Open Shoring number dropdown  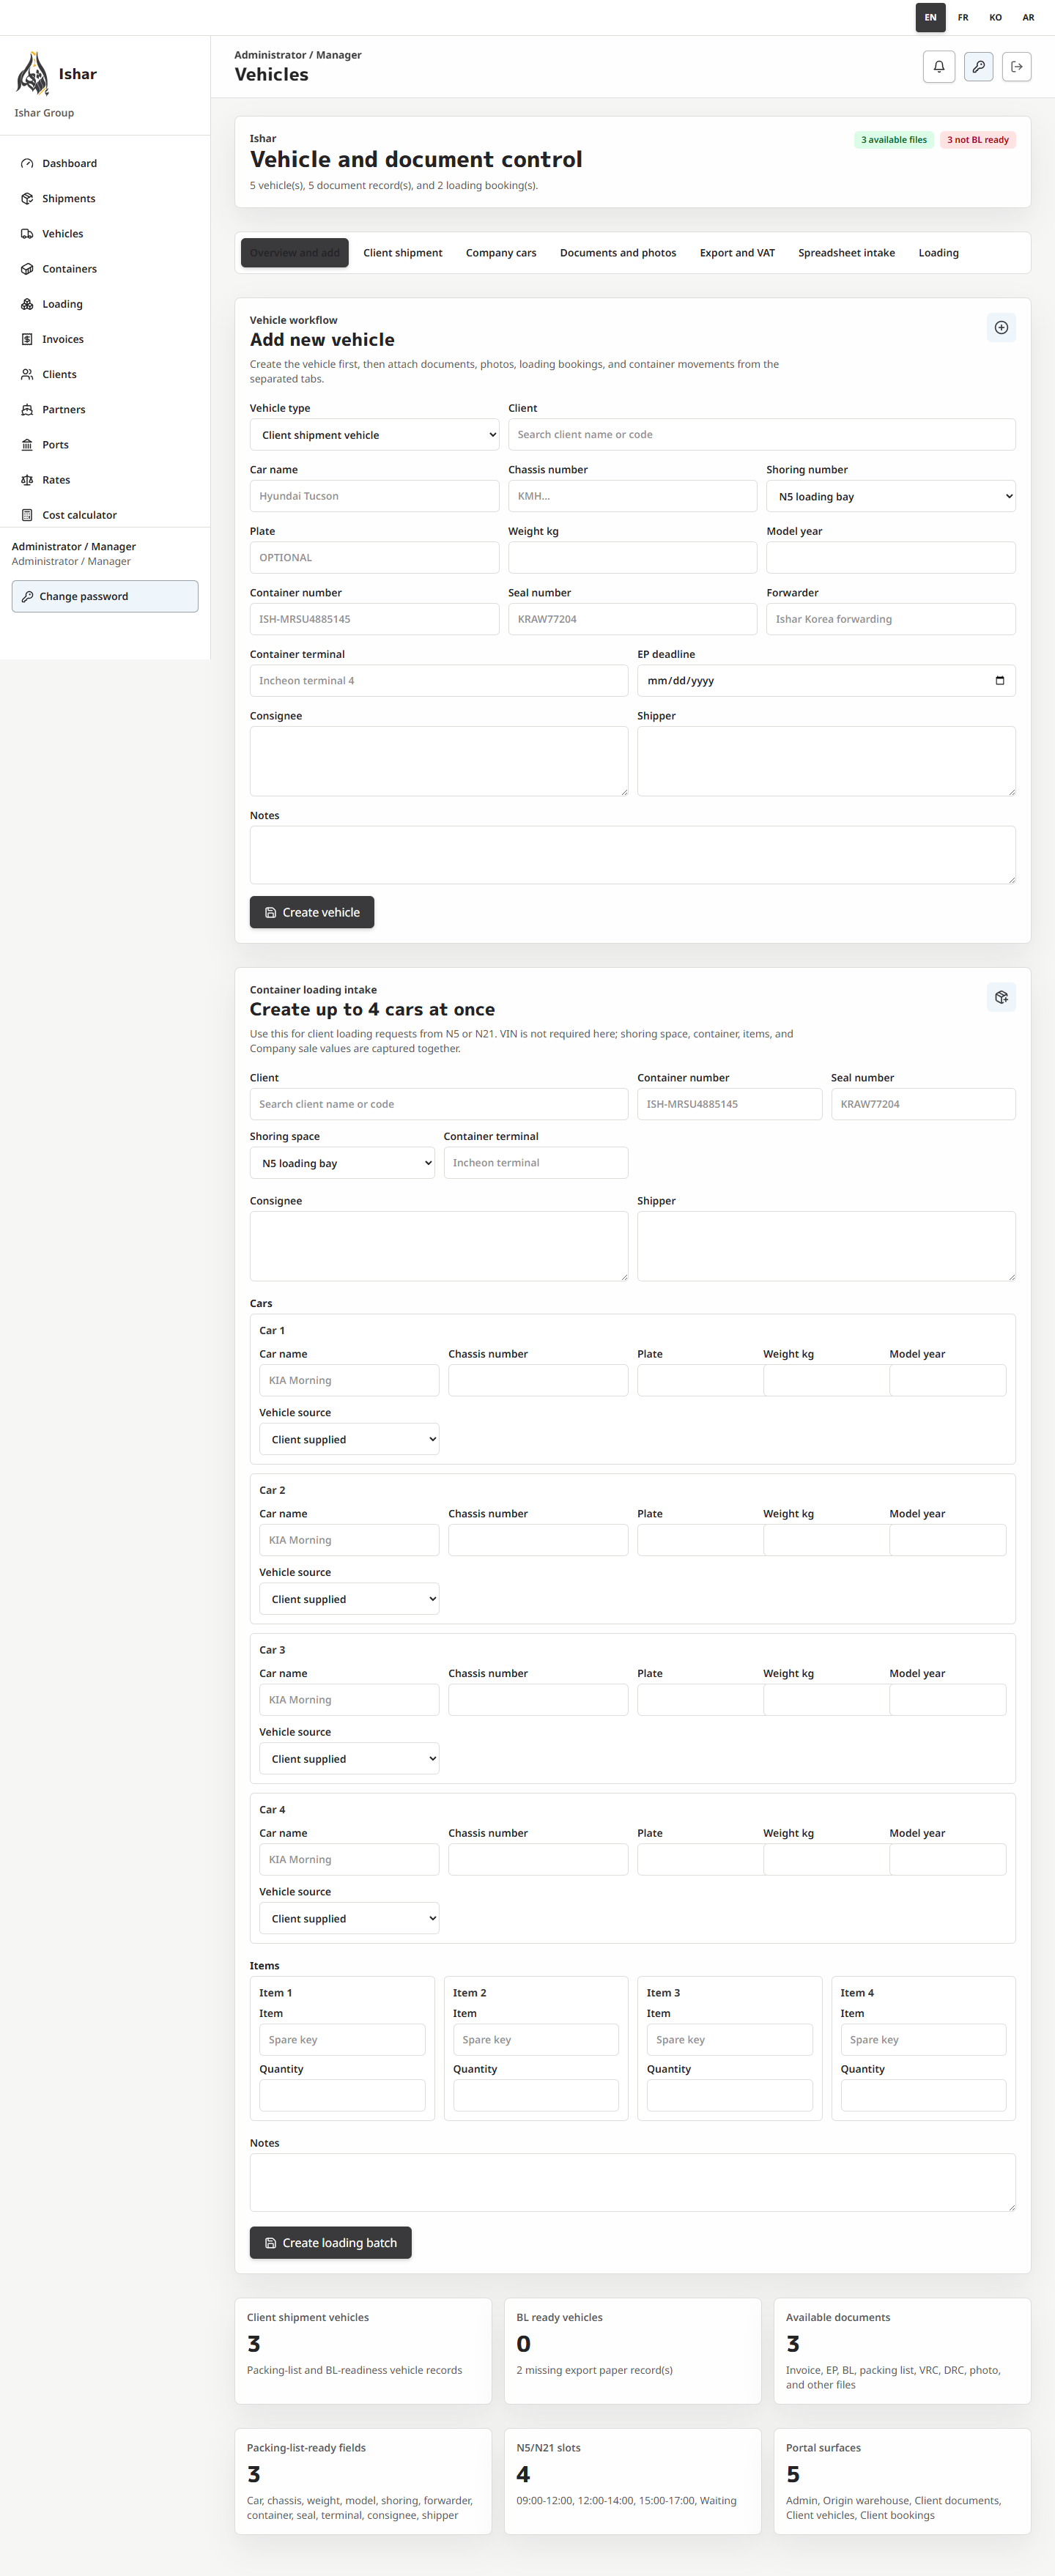tap(890, 496)
